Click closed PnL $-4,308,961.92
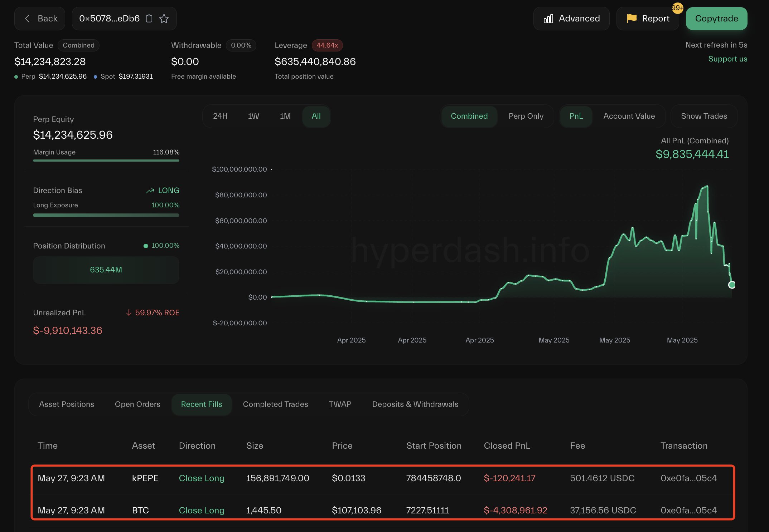 [516, 511]
